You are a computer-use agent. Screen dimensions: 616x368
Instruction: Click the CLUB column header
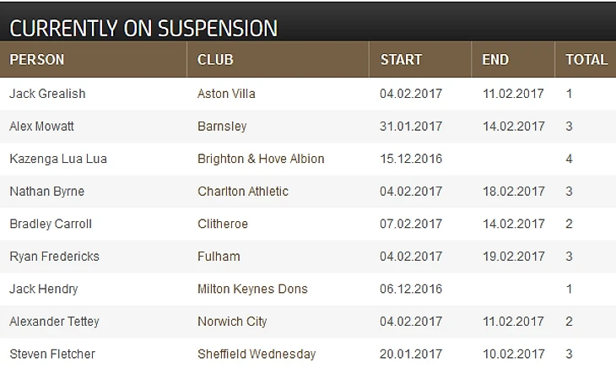click(x=215, y=60)
